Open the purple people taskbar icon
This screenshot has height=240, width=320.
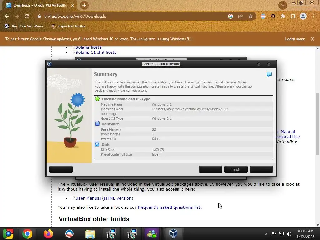(152, 234)
